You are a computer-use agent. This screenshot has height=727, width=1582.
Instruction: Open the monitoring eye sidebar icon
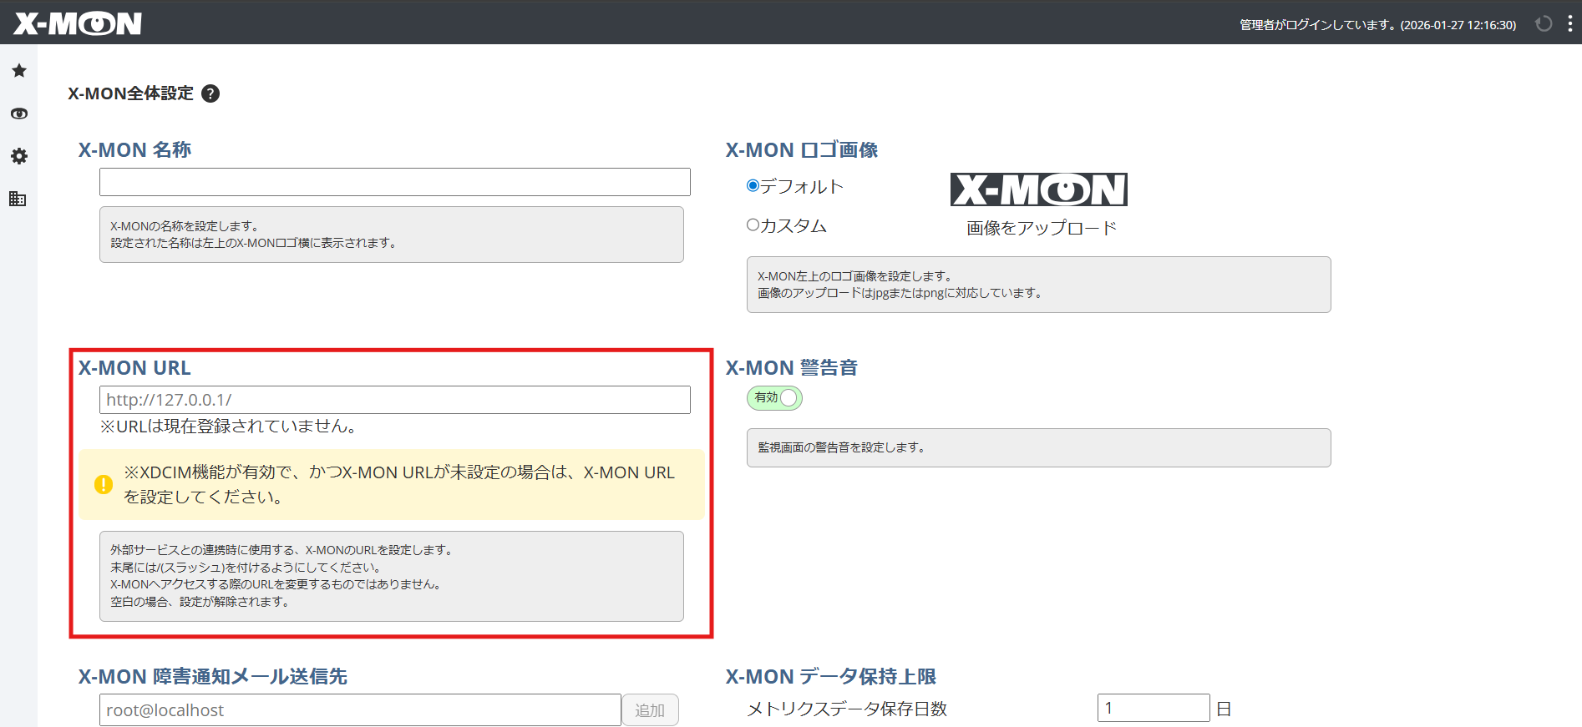(19, 114)
